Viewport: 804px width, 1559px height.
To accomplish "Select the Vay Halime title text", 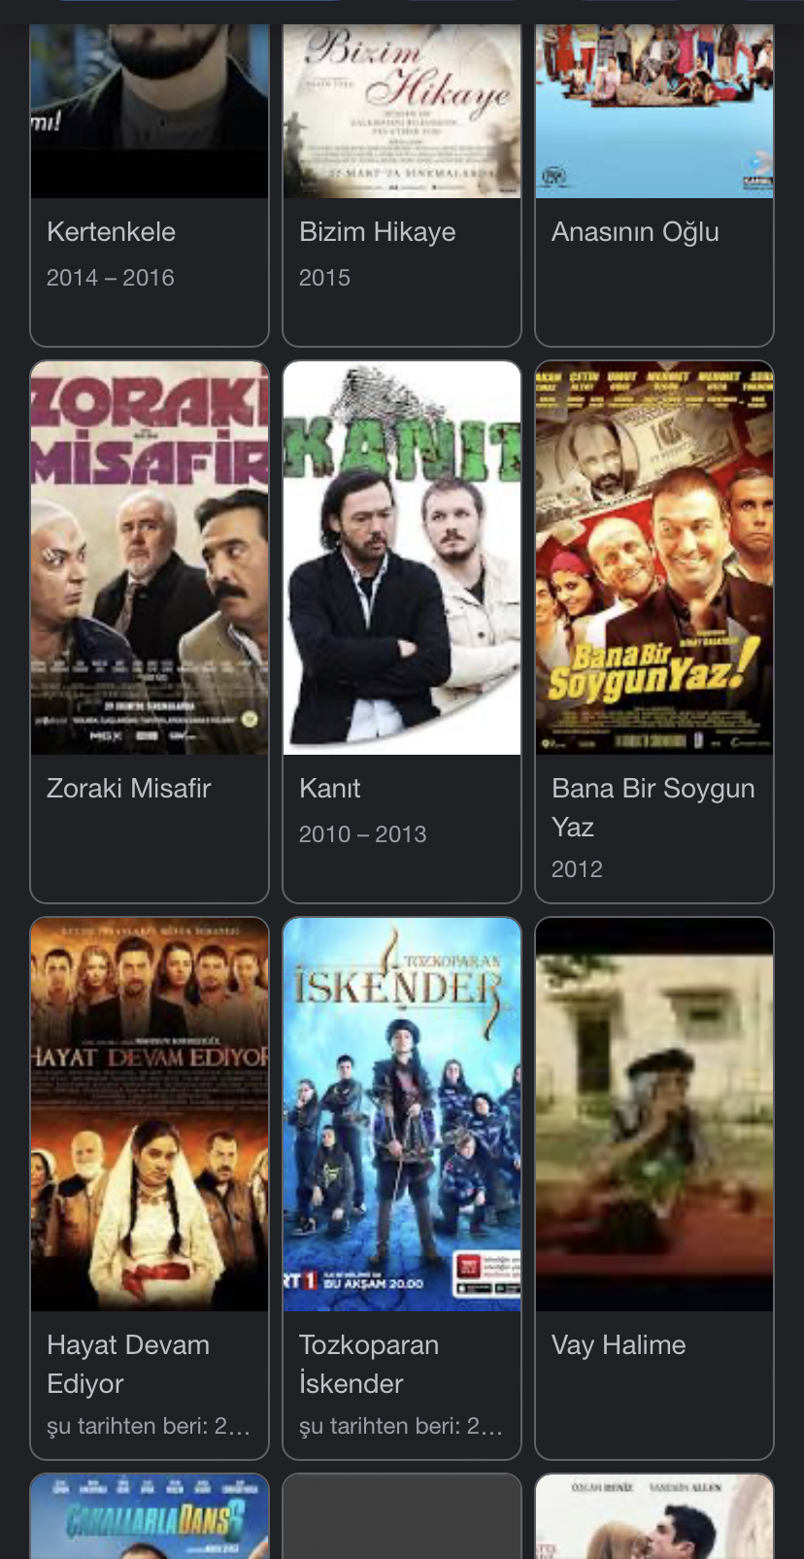I will point(619,1345).
